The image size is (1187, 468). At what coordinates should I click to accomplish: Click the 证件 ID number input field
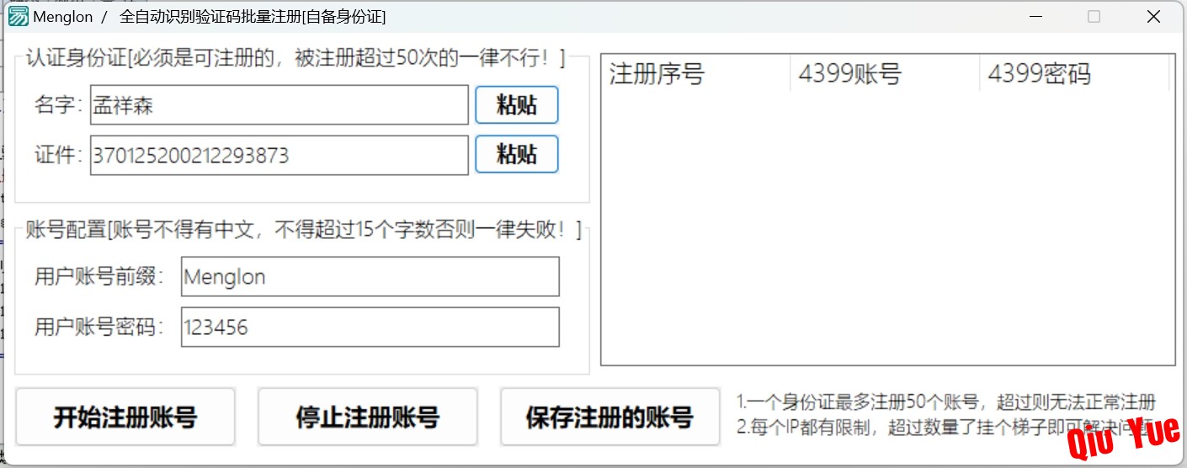279,156
